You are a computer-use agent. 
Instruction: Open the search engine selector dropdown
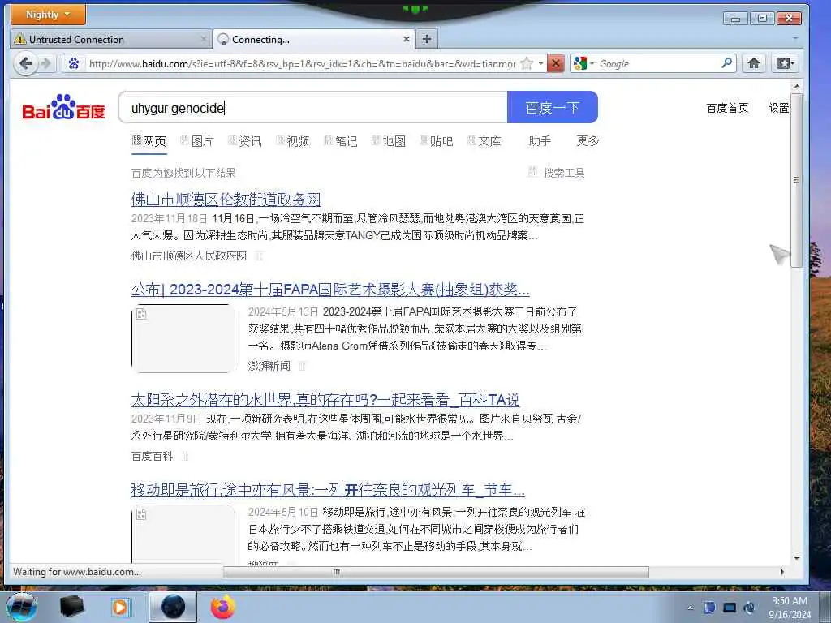[x=584, y=63]
